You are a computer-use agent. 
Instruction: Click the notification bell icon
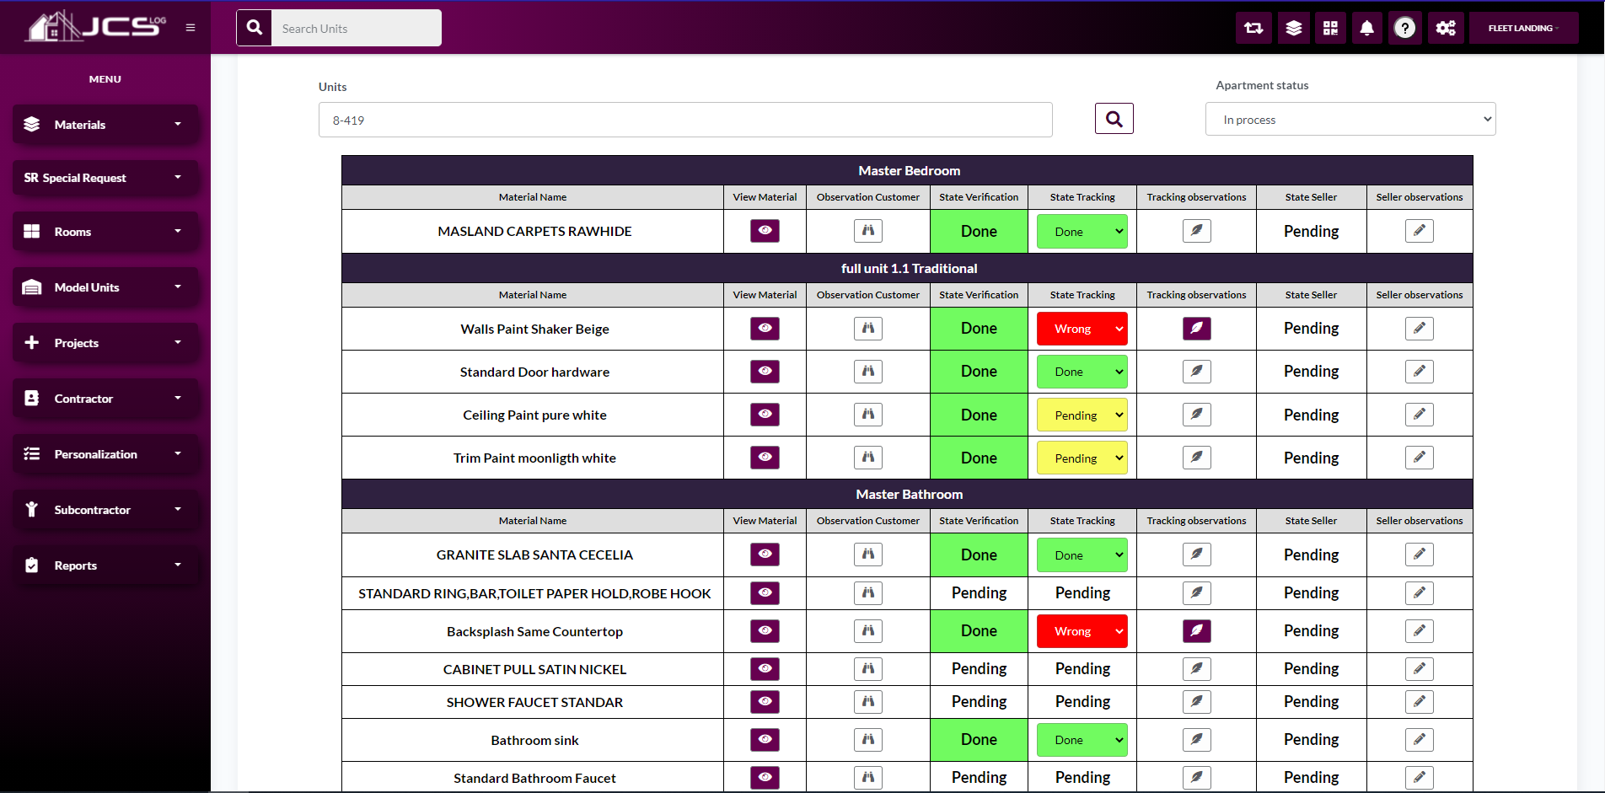pyautogui.click(x=1366, y=29)
